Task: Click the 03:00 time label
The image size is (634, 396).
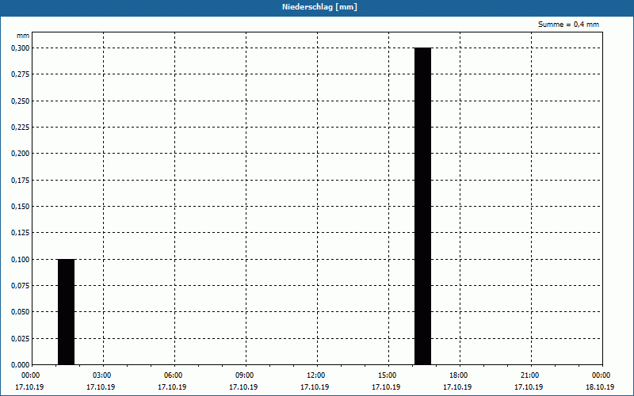Action: click(101, 375)
